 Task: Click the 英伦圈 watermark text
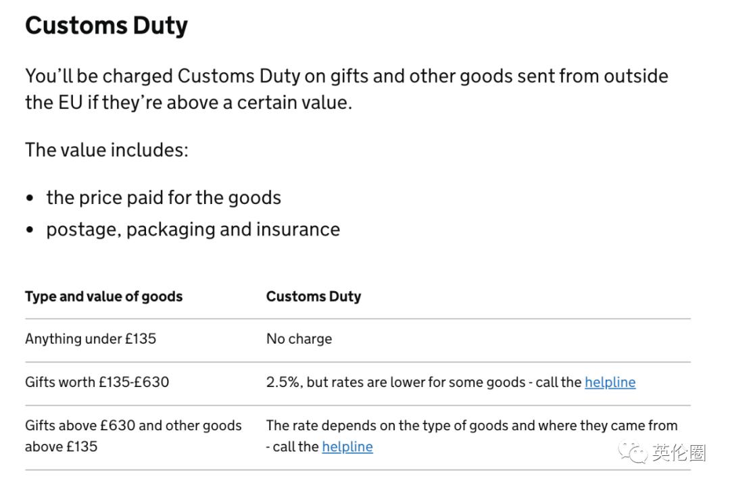tap(679, 452)
